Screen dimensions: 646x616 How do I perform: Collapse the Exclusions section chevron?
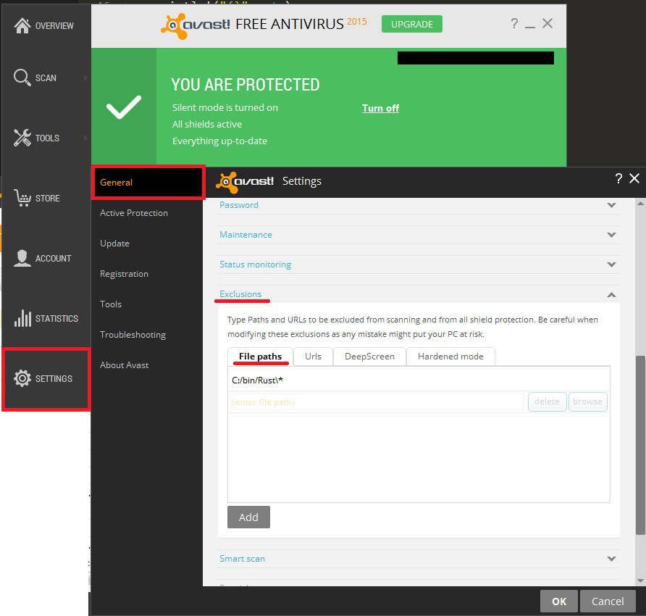[x=611, y=295]
